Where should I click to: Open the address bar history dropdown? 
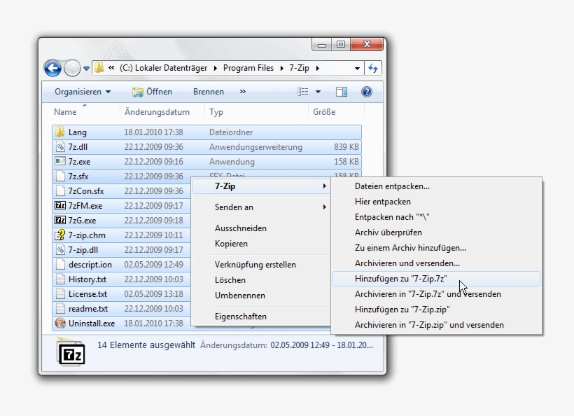point(357,69)
